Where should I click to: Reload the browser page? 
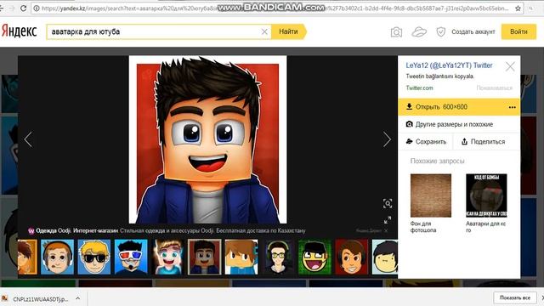tap(23, 8)
